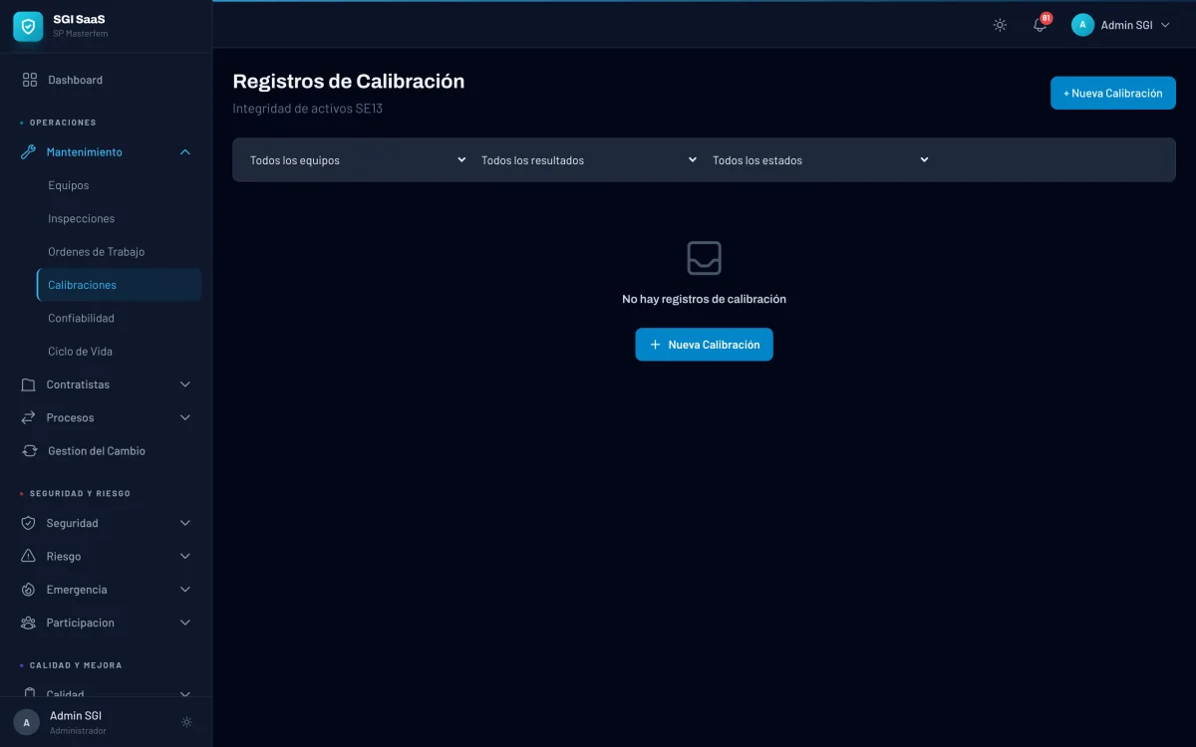1196x747 pixels.
Task: Click the Dashboard grid icon
Action: tap(30, 80)
